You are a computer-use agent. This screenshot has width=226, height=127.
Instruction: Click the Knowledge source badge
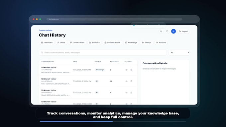[x=100, y=70]
